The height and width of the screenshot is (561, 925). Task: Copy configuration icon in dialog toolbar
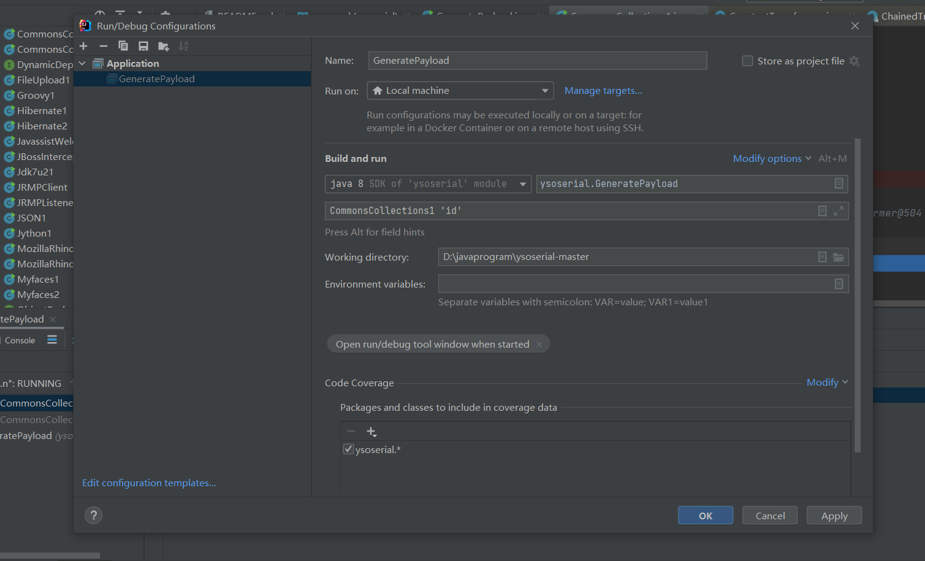click(123, 46)
